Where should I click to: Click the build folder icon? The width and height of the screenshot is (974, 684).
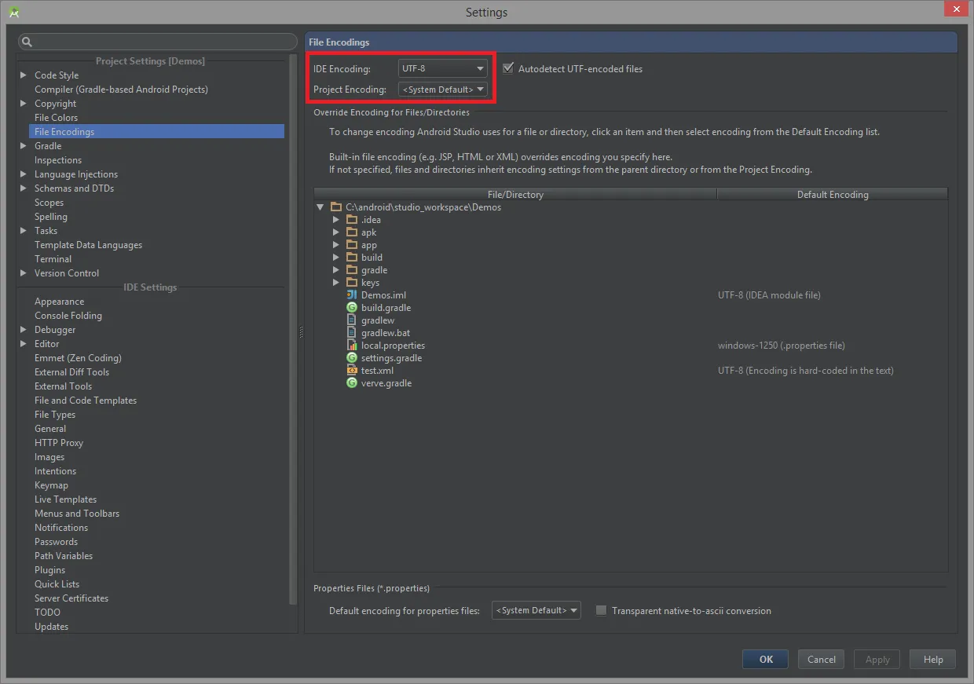click(x=352, y=258)
